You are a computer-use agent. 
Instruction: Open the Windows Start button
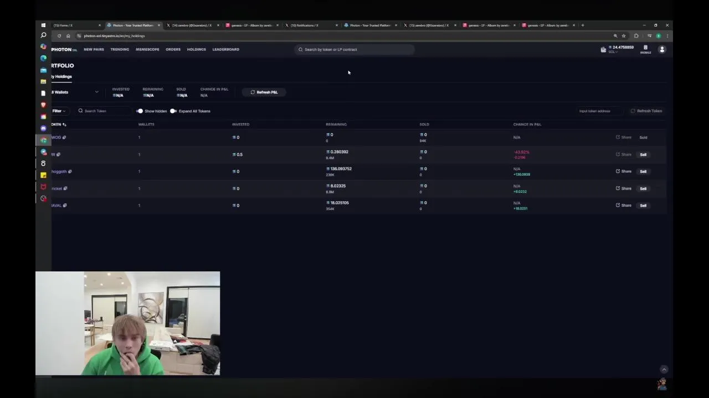coord(43,25)
